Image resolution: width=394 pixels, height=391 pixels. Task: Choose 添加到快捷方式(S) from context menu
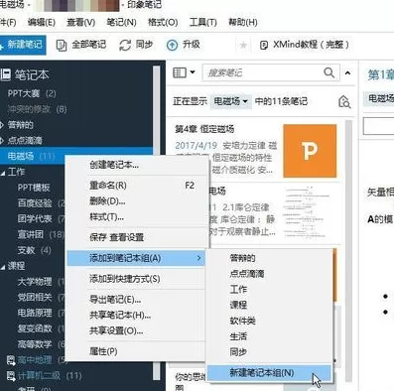[x=137, y=279]
